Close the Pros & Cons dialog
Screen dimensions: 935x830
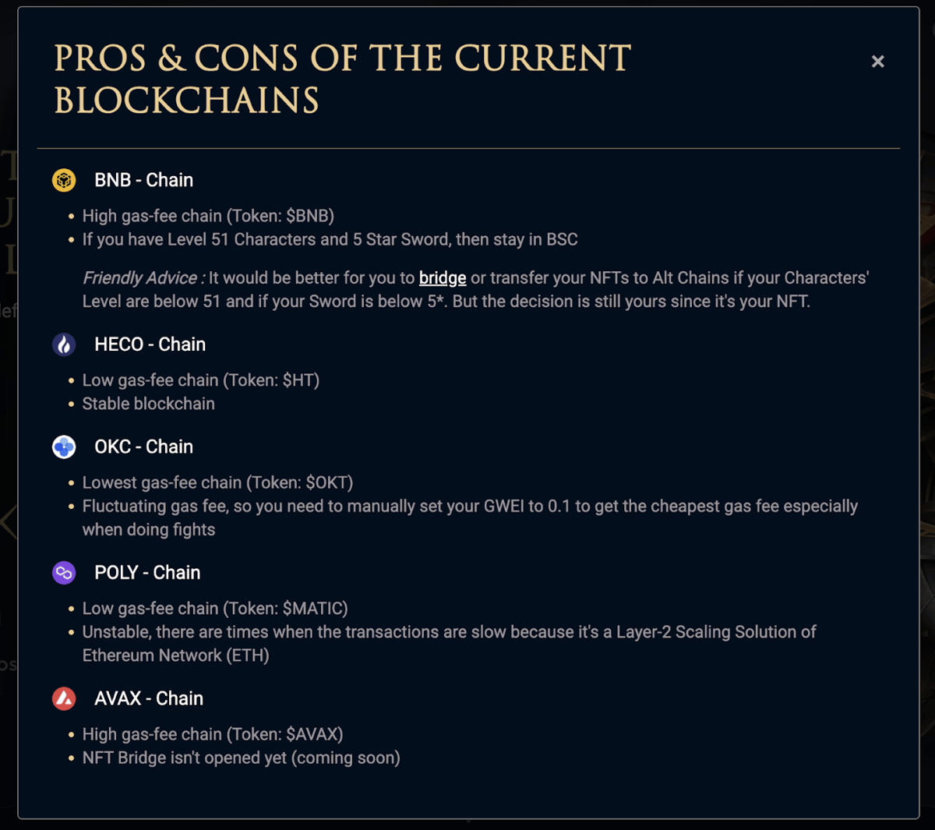[877, 62]
